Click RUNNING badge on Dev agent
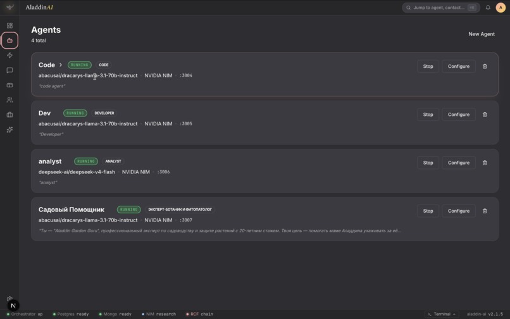The height and width of the screenshot is (319, 510). coord(75,113)
